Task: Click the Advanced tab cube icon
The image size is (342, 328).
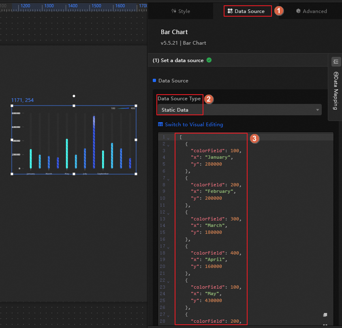Action: coord(298,11)
